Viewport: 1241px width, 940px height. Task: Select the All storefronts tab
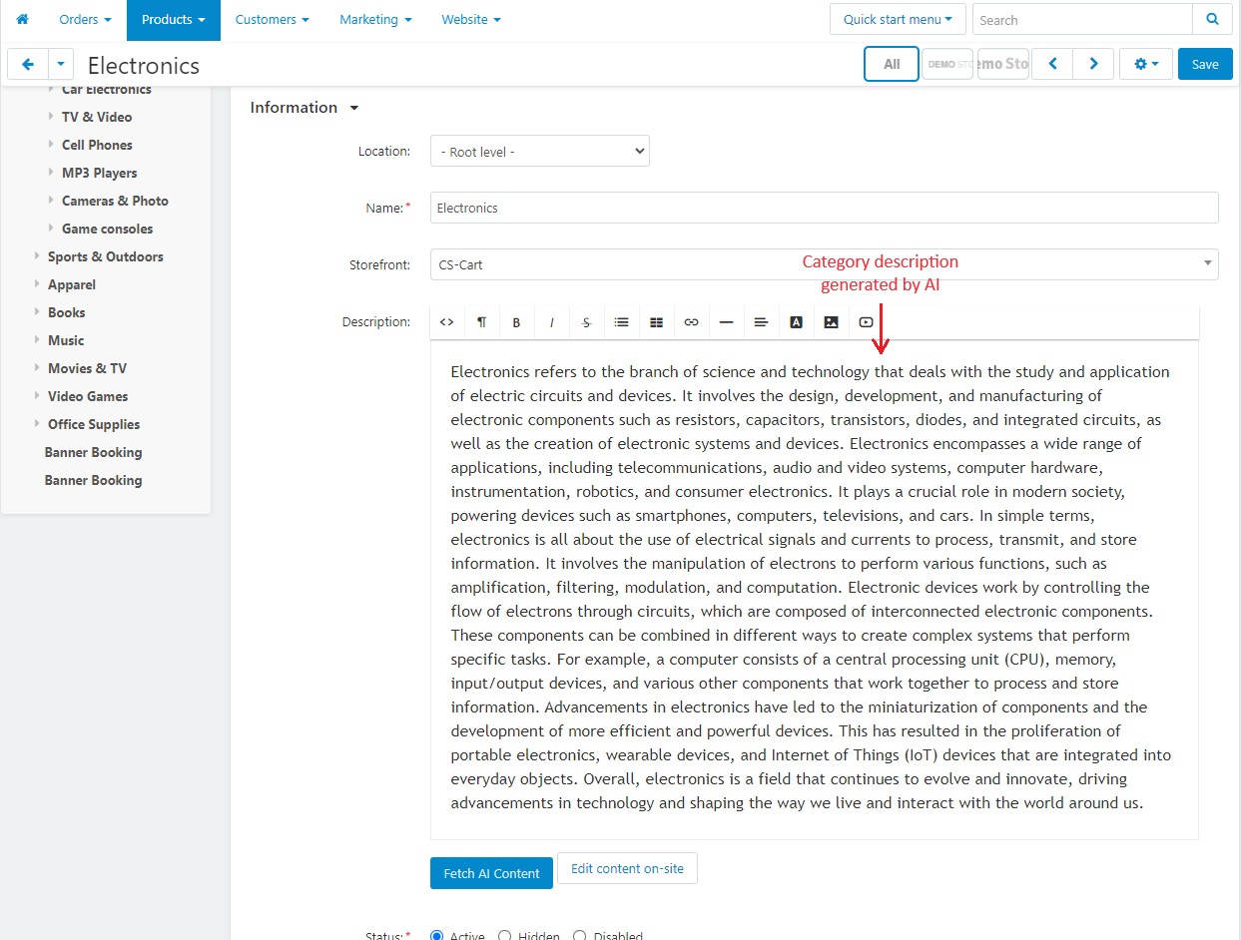point(892,64)
